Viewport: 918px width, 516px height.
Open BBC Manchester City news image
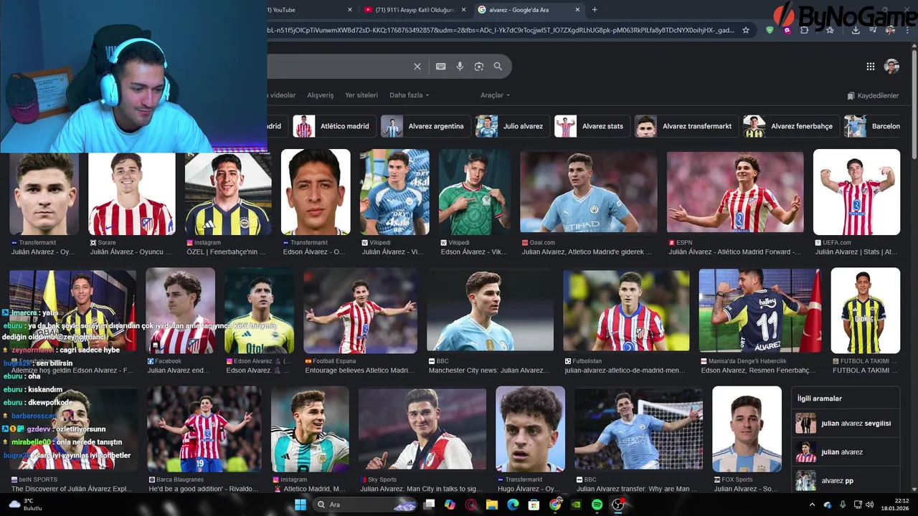(x=490, y=310)
